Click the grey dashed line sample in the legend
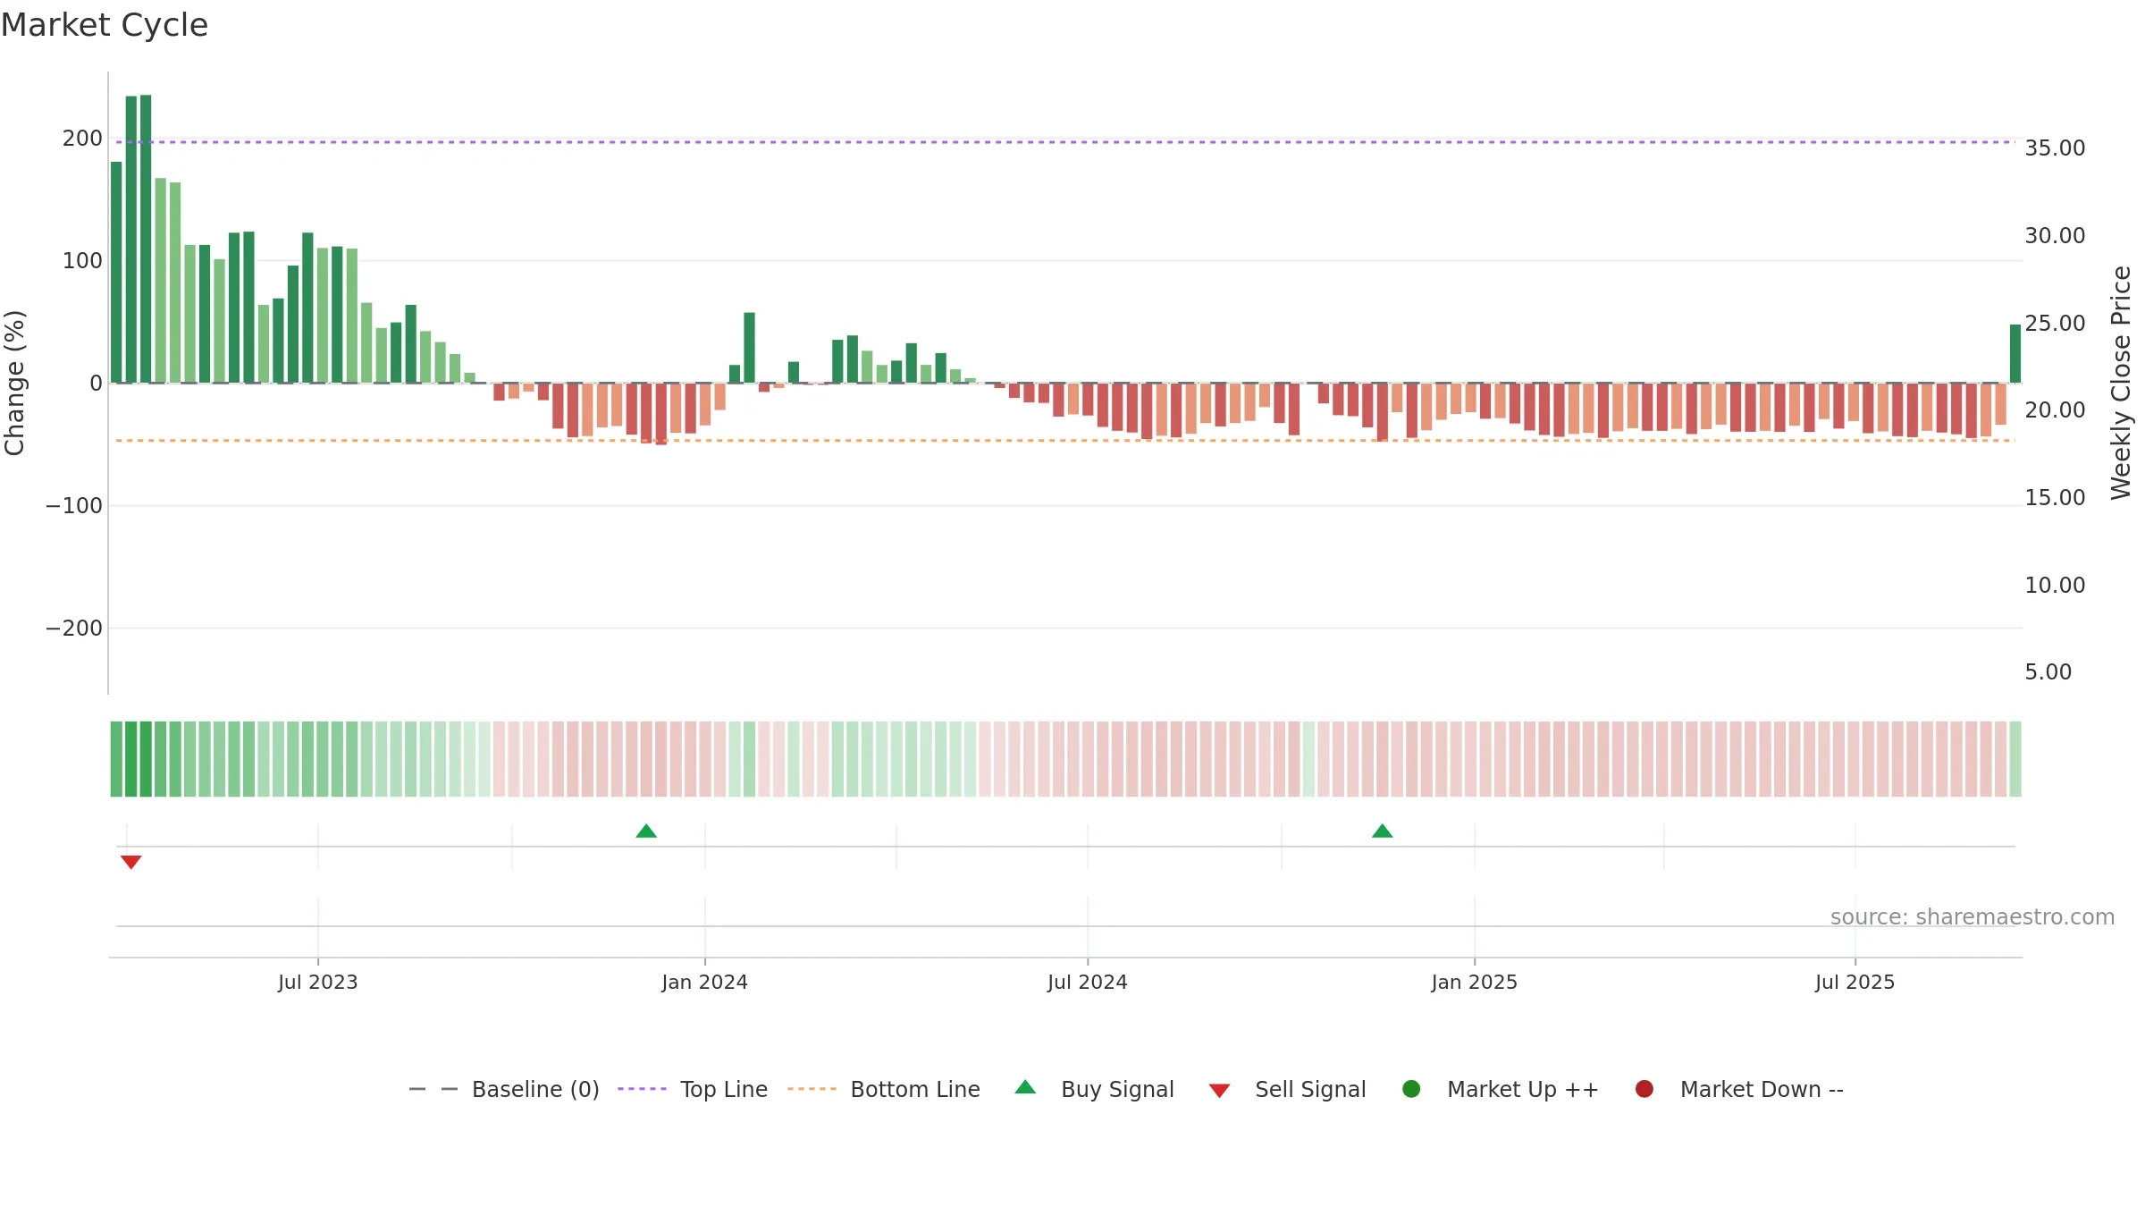The height and width of the screenshot is (1207, 2145). click(x=433, y=1089)
